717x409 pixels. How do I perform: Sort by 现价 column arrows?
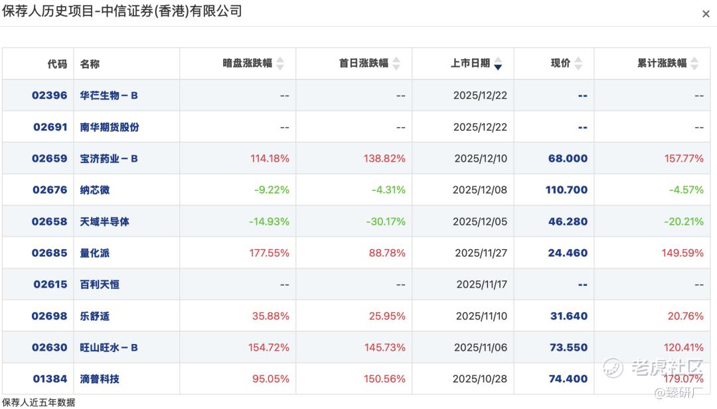pyautogui.click(x=578, y=64)
